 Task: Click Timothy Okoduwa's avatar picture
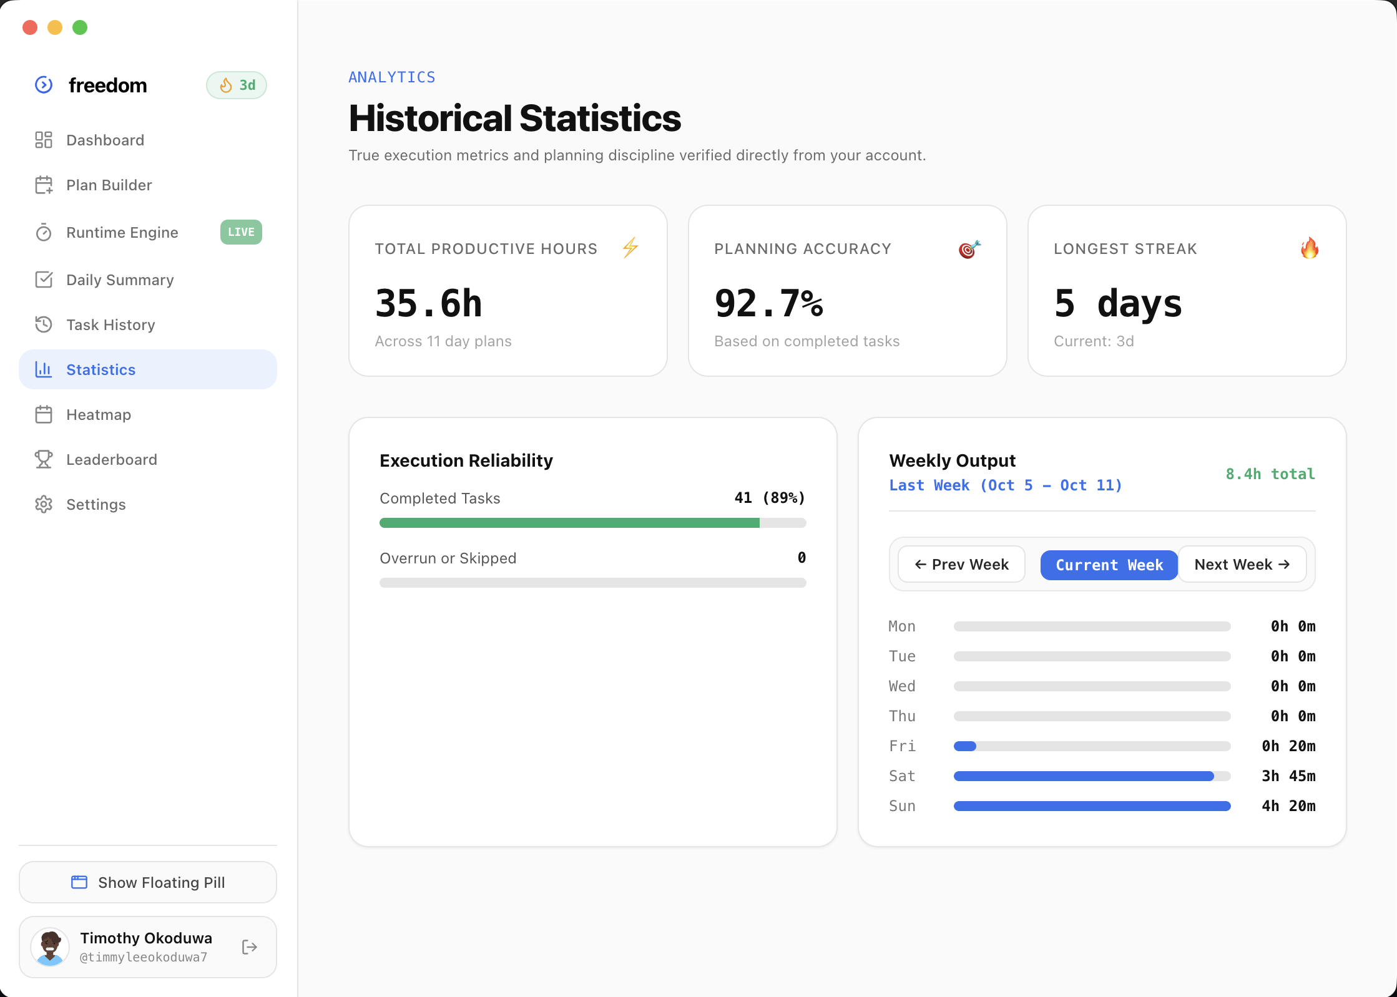pos(50,947)
